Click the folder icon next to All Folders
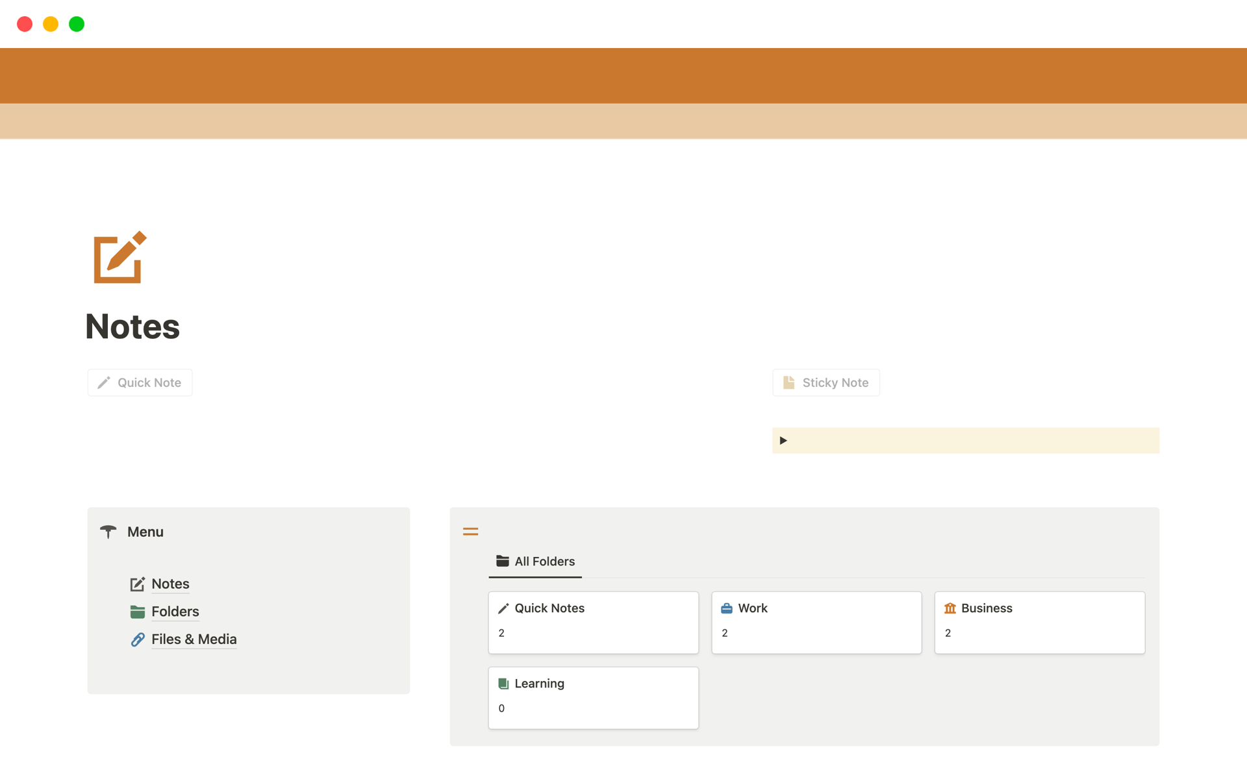The image size is (1247, 779). [x=501, y=562]
